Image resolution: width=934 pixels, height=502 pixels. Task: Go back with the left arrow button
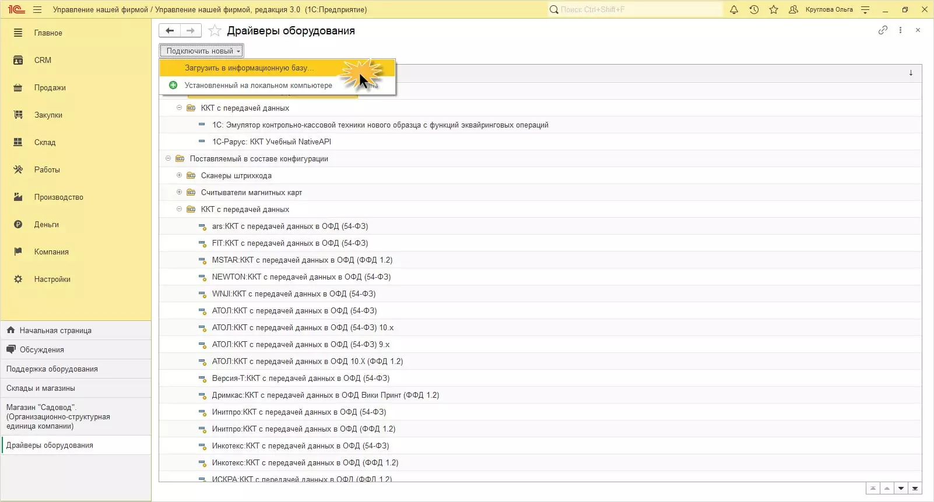click(x=170, y=31)
